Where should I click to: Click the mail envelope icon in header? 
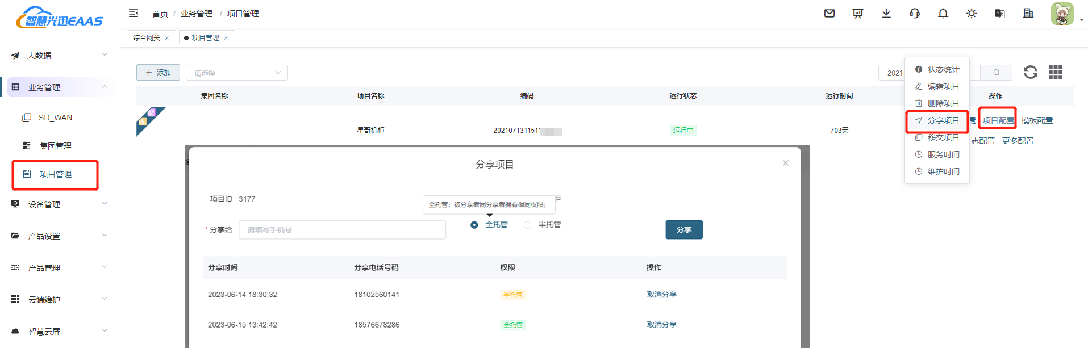coord(829,14)
